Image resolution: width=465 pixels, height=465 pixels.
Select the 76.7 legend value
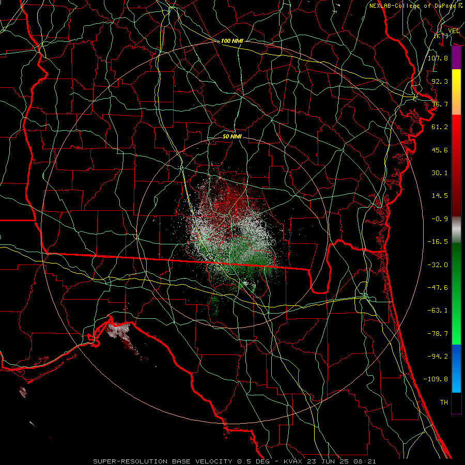(440, 104)
